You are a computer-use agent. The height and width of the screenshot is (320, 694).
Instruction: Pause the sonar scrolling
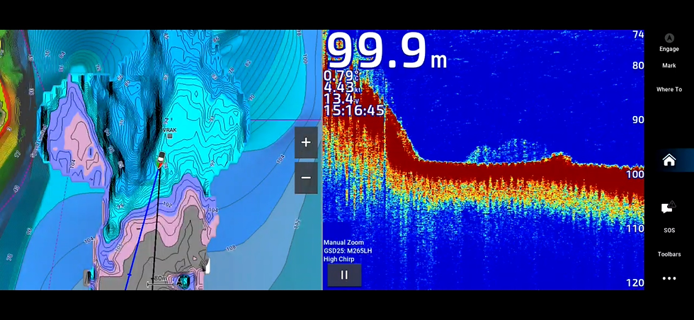tap(344, 275)
